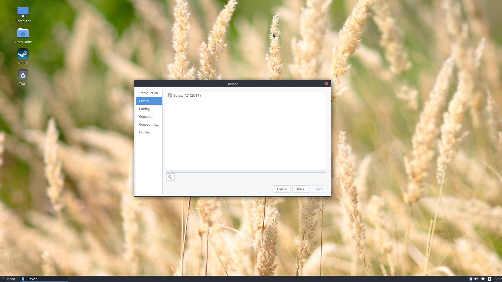Select the Connect step in sidebar
Viewport: 502px width, 282px height.
149,116
